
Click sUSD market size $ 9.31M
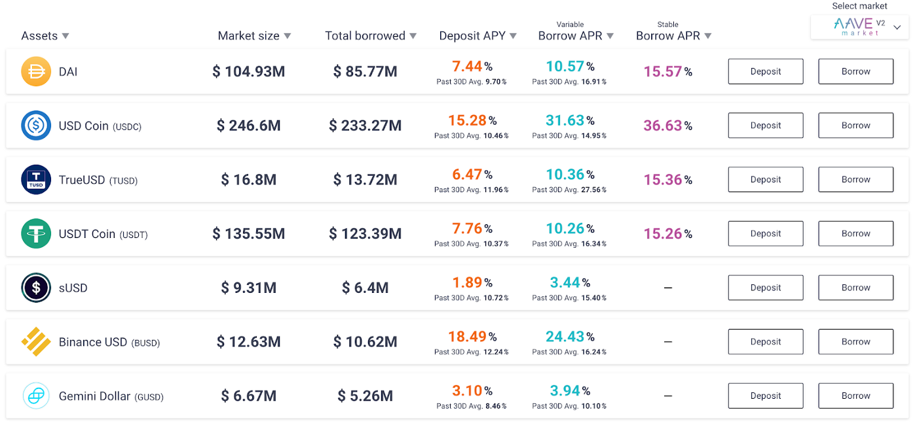249,288
